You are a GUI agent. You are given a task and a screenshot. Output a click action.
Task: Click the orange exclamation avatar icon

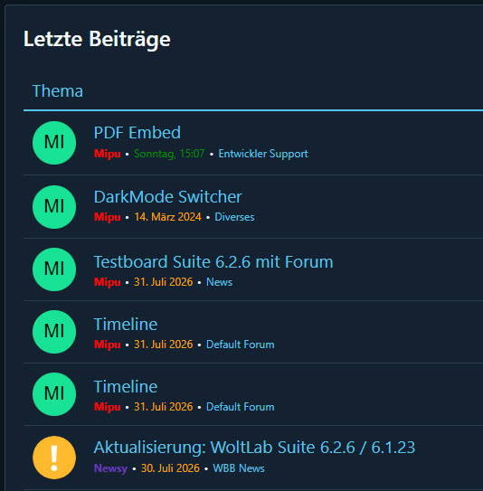pos(54,458)
